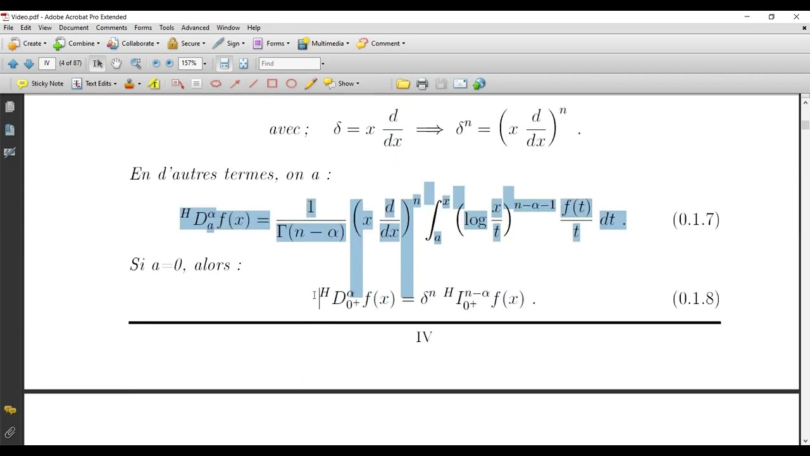Zoom out with minus button
Image resolution: width=810 pixels, height=456 pixels.
pos(156,63)
